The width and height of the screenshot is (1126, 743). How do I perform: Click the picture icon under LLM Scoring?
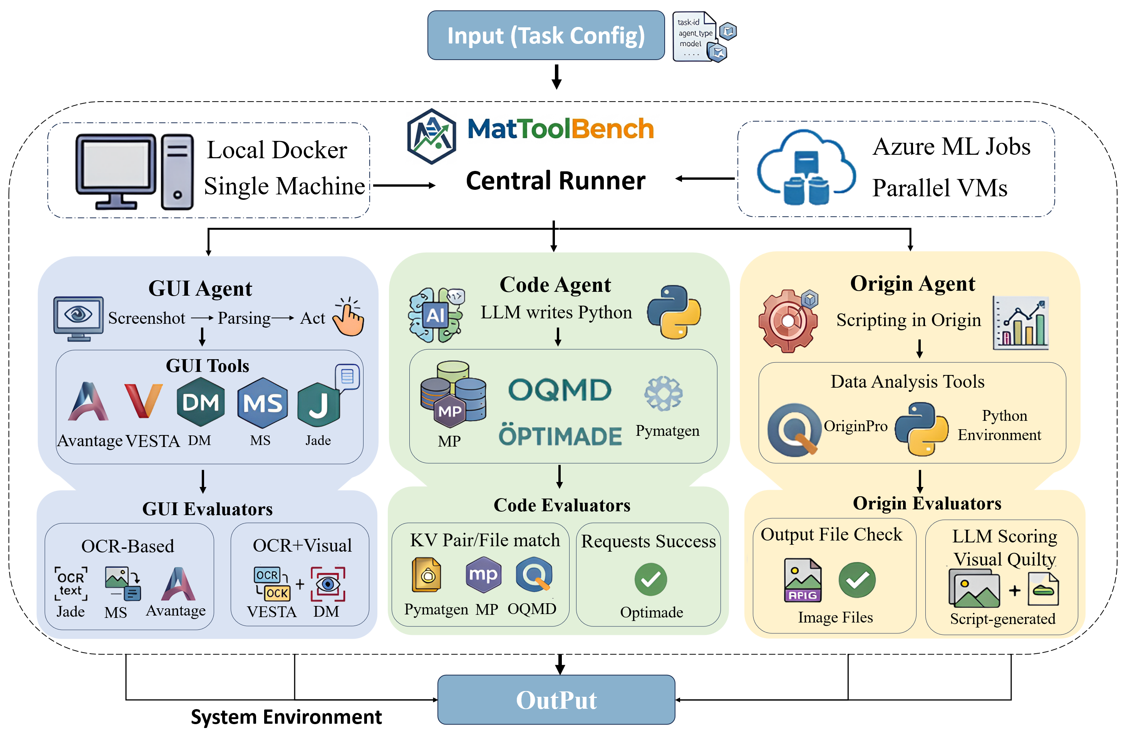pyautogui.click(x=974, y=589)
